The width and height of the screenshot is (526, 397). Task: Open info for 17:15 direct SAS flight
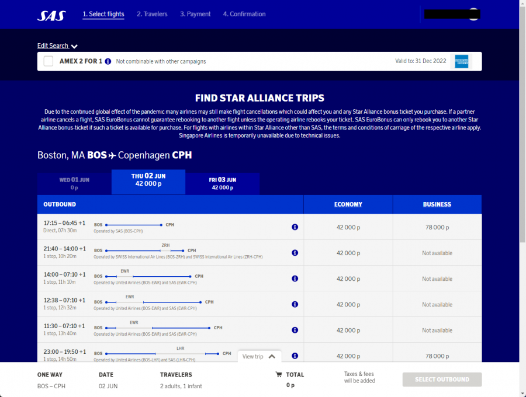pos(295,227)
